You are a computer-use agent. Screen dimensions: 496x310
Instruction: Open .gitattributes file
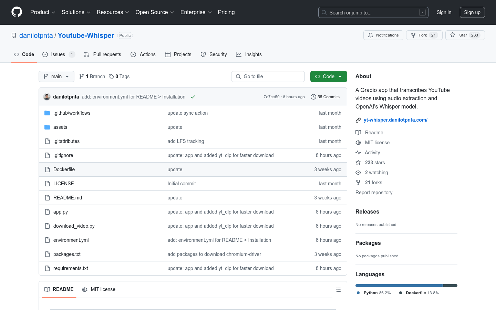66,141
